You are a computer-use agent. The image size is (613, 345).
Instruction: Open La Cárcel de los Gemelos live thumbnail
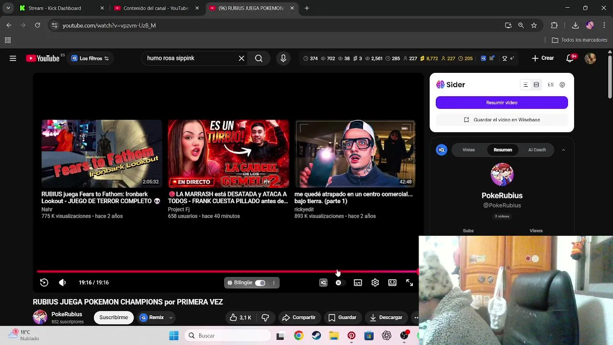(x=228, y=154)
